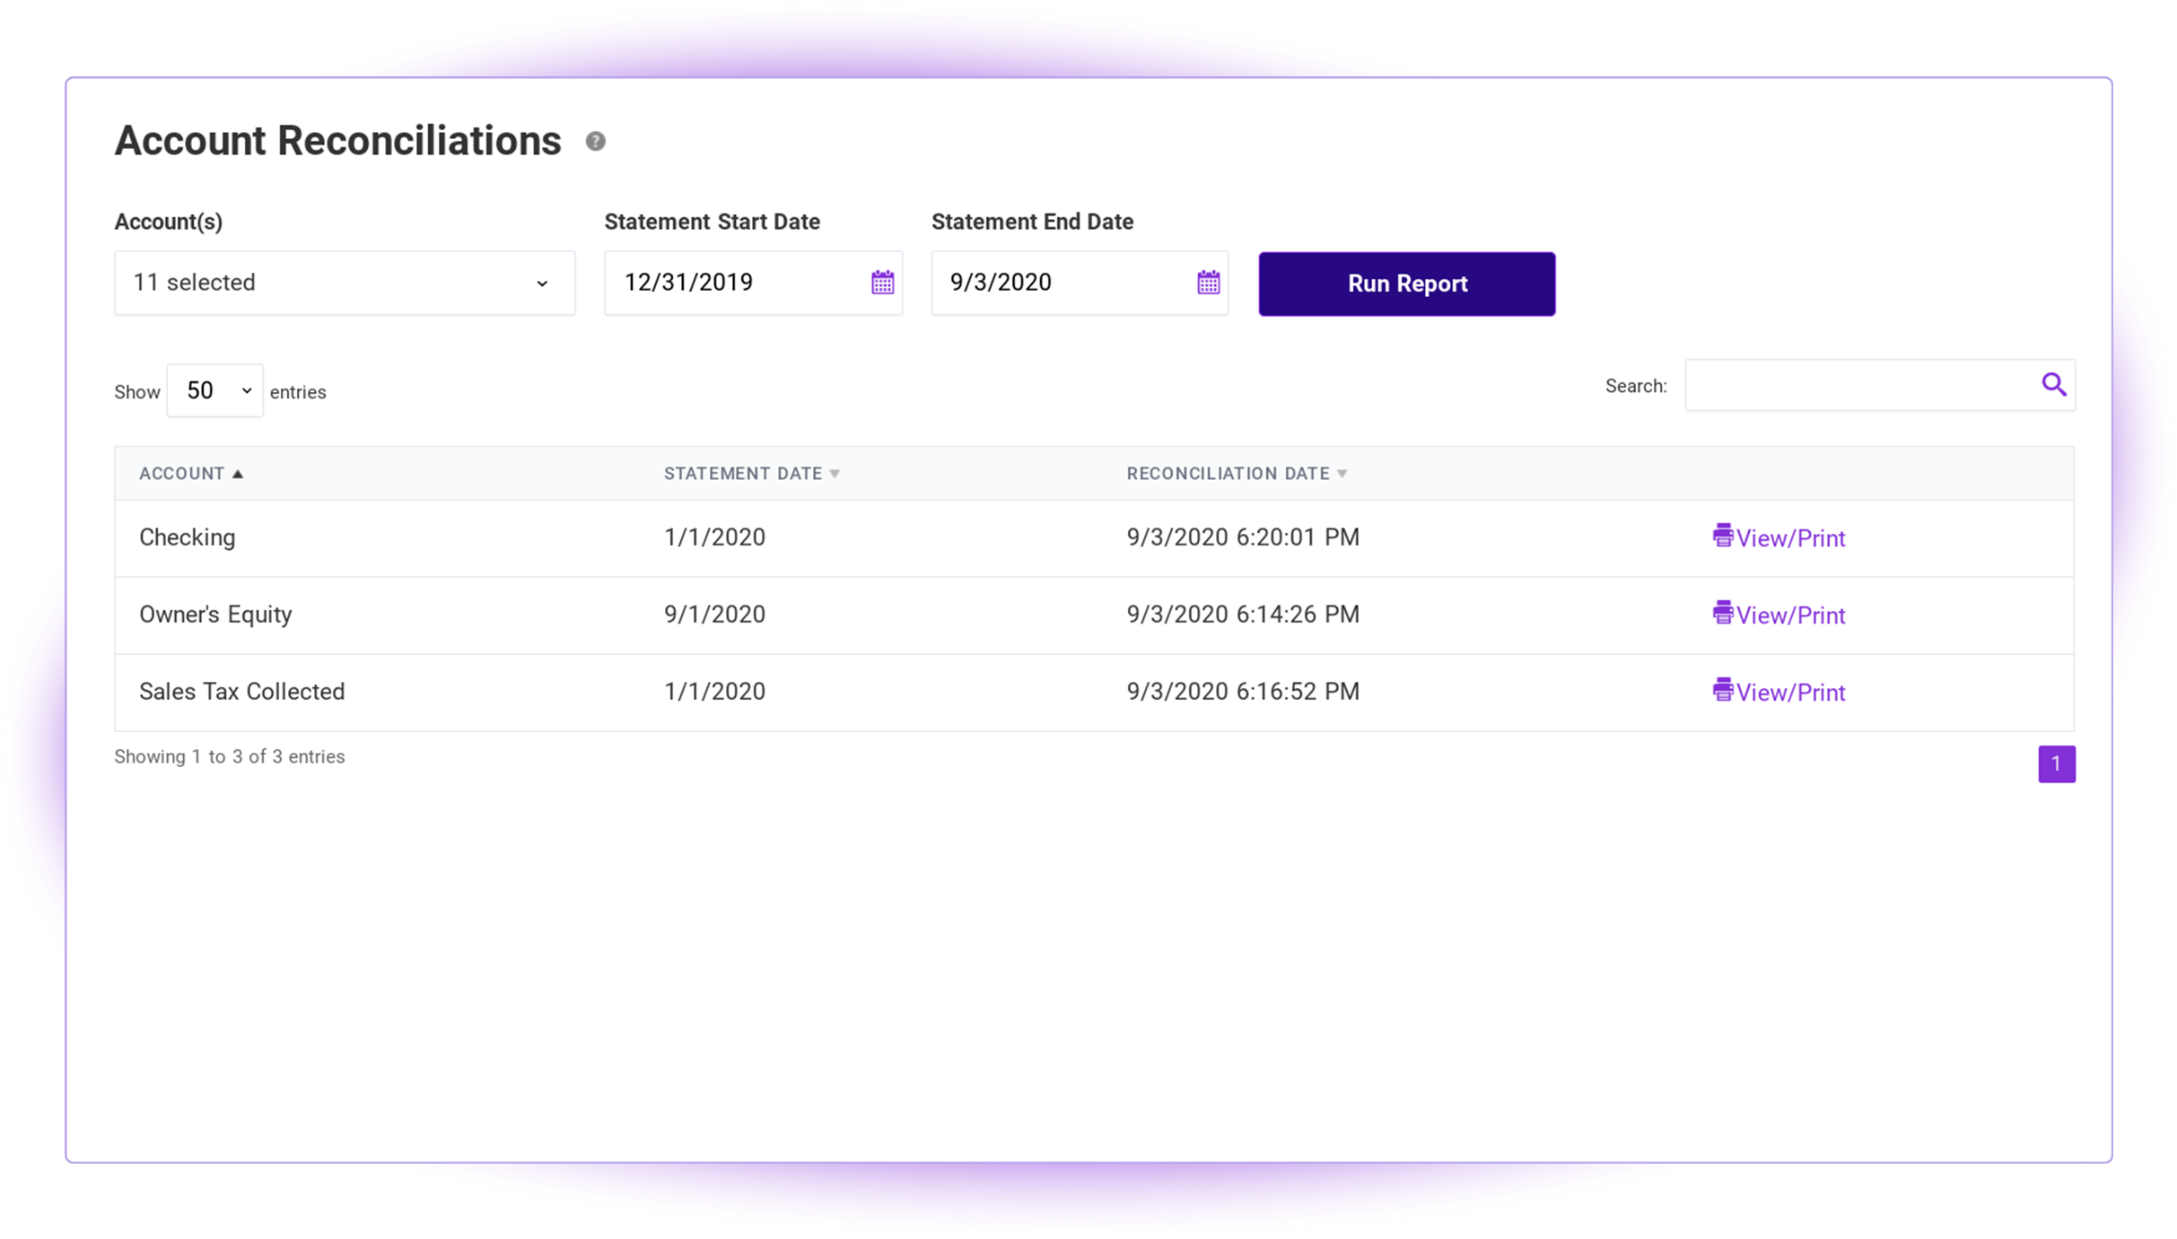Click the pagination button labeled 1
This screenshot has height=1239, width=2177.
click(2056, 763)
